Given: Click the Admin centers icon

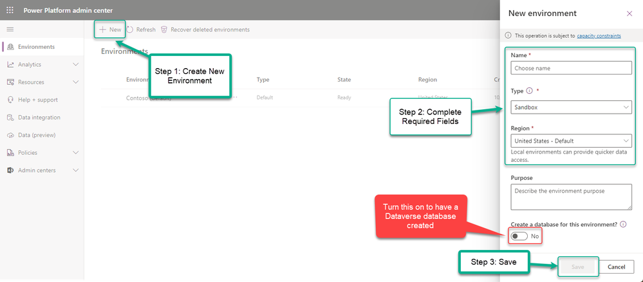Looking at the screenshot, I should [11, 170].
